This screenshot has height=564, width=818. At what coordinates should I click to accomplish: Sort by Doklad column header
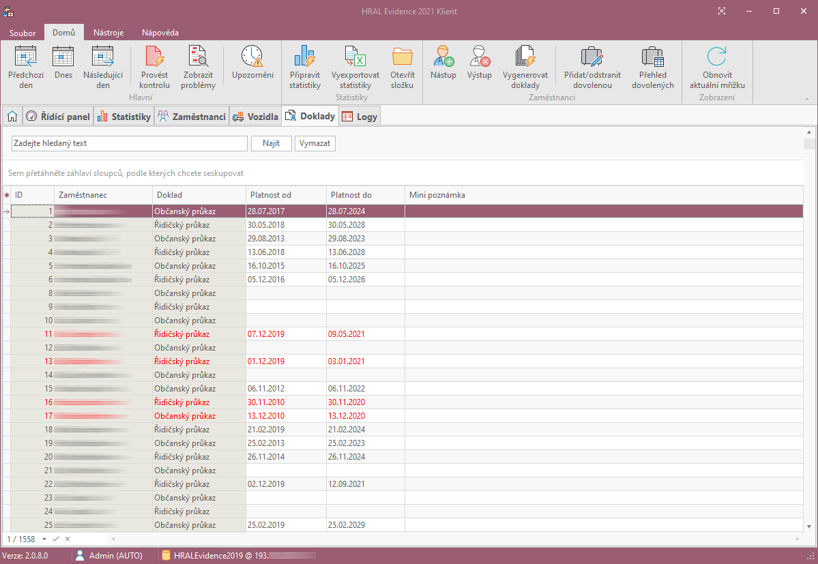199,195
